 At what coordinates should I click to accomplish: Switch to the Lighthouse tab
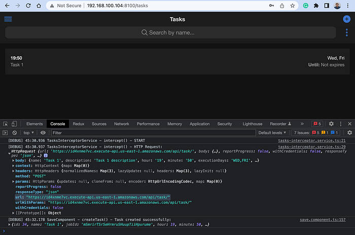coord(253,124)
